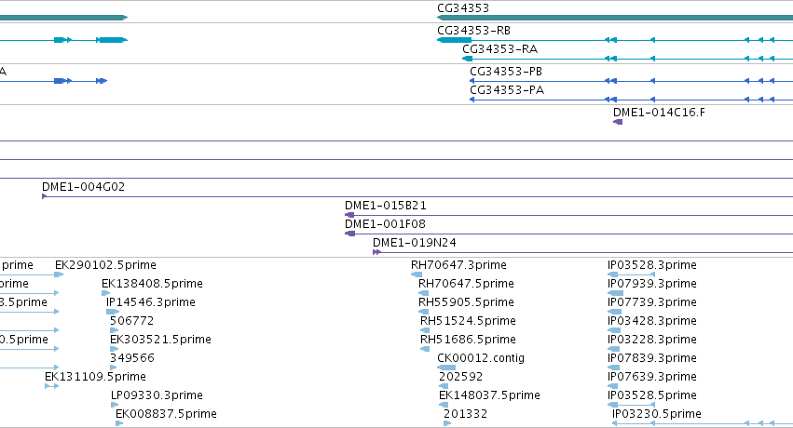Image resolution: width=793 pixels, height=428 pixels.
Task: Click the DME1-014C16.F purple glyph
Action: [618, 122]
